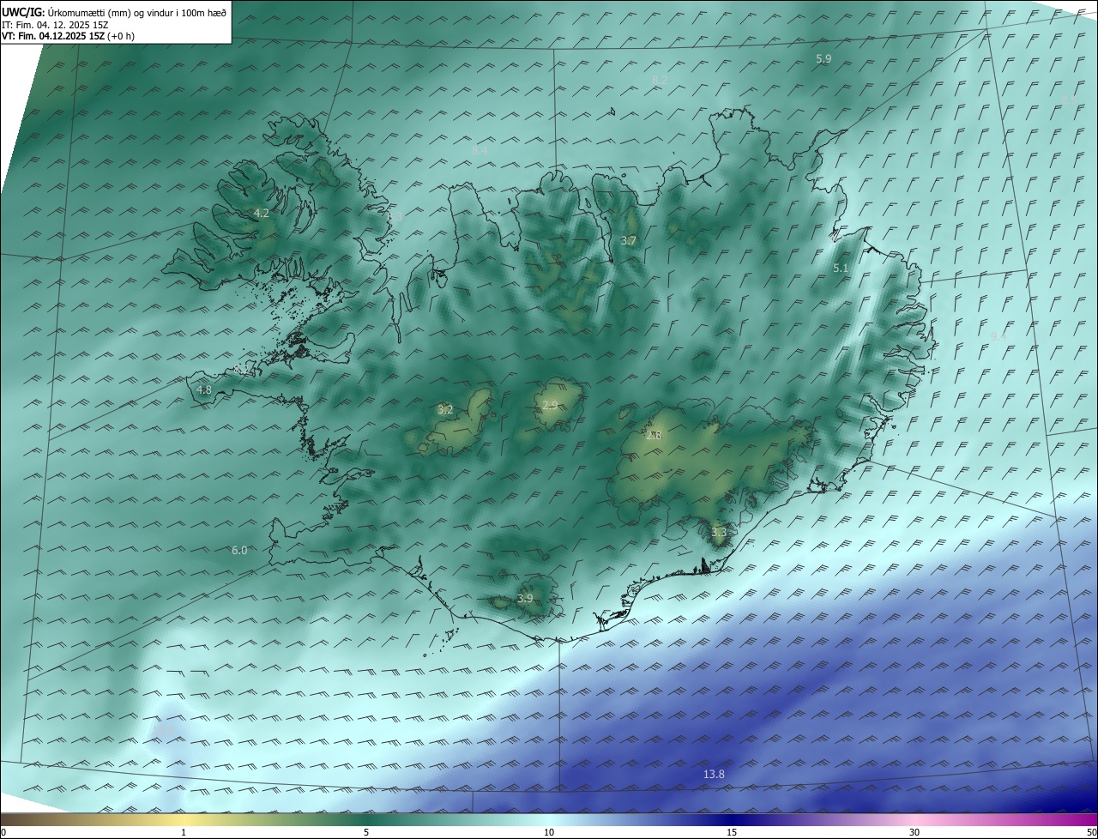Select the 9.4 value off the east coast

tap(998, 336)
